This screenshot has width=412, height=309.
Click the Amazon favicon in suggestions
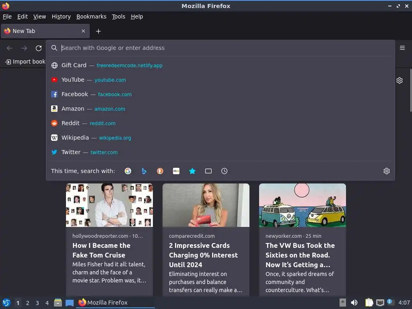coord(54,109)
